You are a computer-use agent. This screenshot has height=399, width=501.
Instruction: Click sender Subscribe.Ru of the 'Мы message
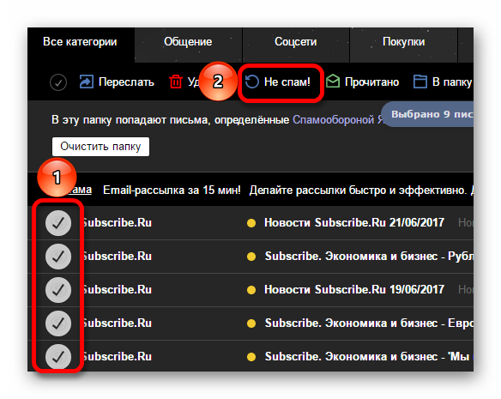point(118,357)
